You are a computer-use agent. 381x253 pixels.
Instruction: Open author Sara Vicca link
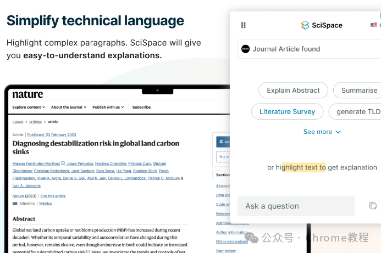tap(105, 171)
